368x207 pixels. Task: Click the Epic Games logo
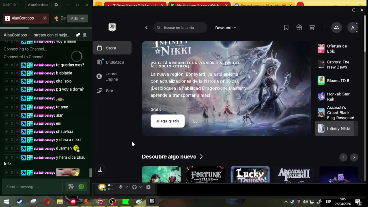click(x=112, y=27)
